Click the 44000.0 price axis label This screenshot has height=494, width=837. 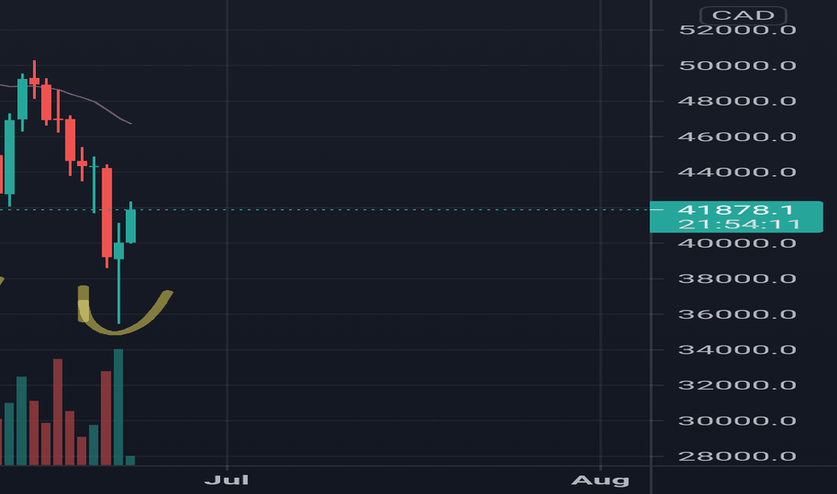pyautogui.click(x=737, y=172)
